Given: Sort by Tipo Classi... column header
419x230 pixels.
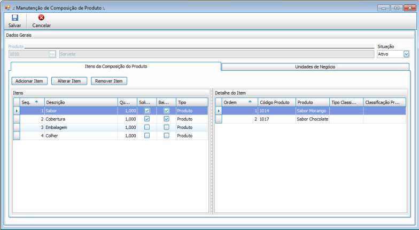Looking at the screenshot, I should (x=346, y=102).
